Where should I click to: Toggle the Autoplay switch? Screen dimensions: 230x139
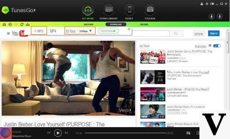(217, 46)
